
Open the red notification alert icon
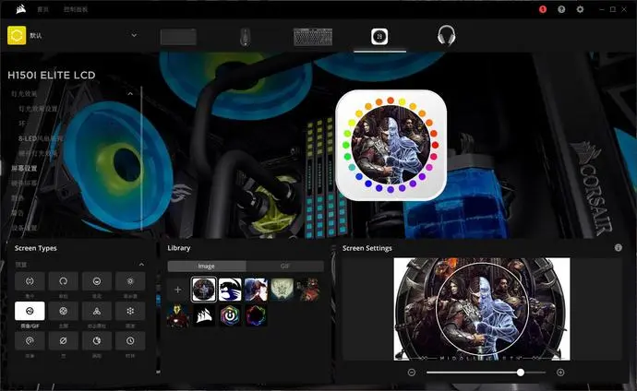(543, 9)
